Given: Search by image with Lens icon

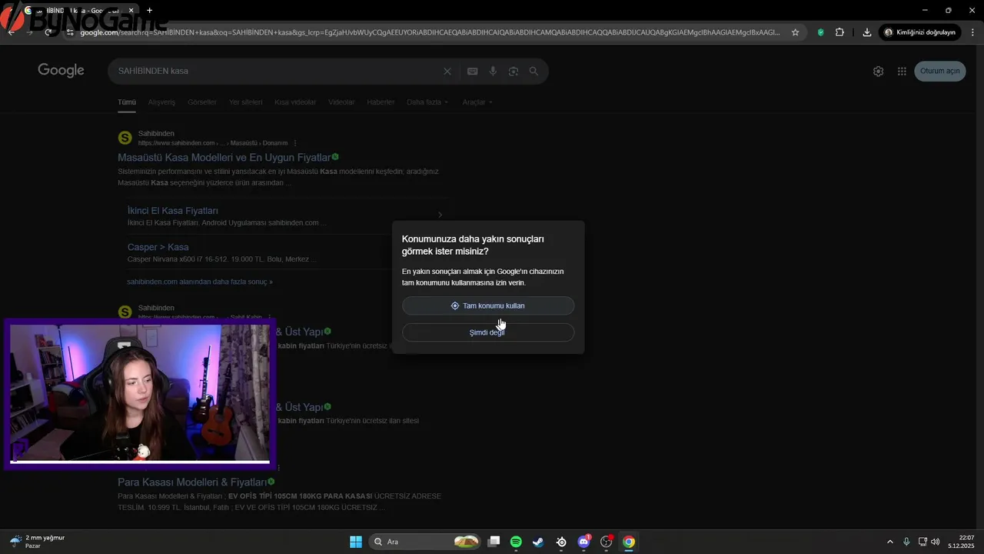Looking at the screenshot, I should 514,72.
